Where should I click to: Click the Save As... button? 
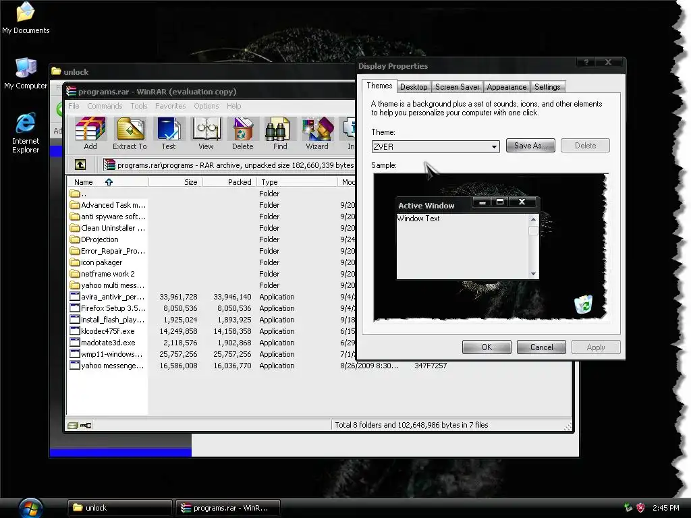pyautogui.click(x=530, y=146)
